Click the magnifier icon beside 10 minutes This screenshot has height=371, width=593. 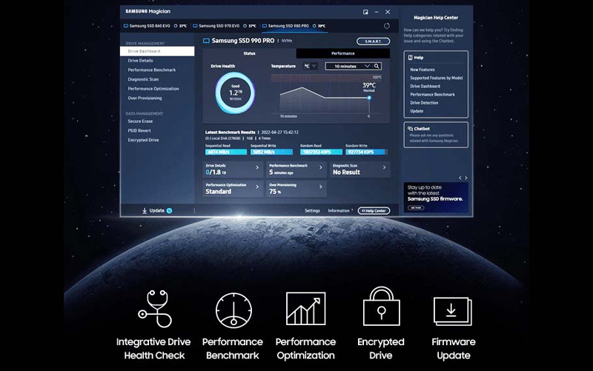click(377, 66)
